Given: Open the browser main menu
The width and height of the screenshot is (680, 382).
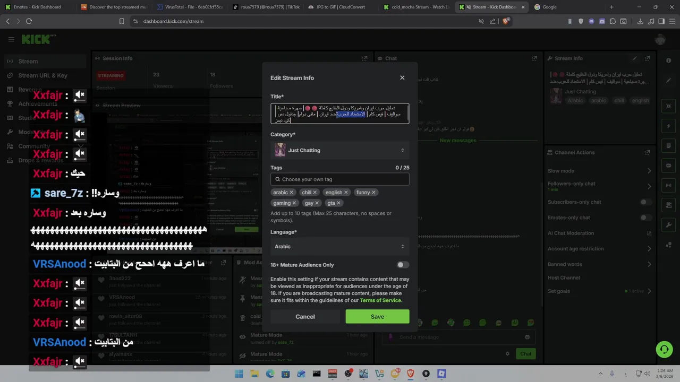Looking at the screenshot, I should click(x=672, y=21).
